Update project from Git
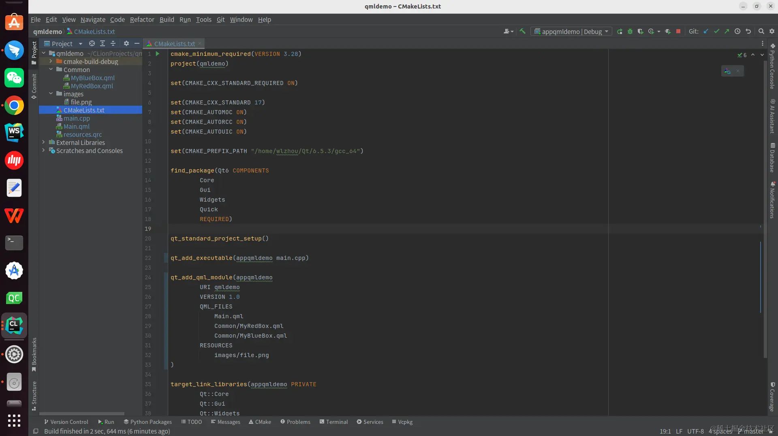This screenshot has width=778, height=436. (x=706, y=31)
